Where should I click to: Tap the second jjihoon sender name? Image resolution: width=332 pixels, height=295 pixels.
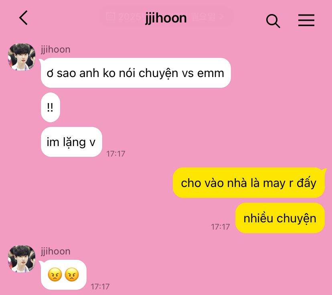(56, 252)
